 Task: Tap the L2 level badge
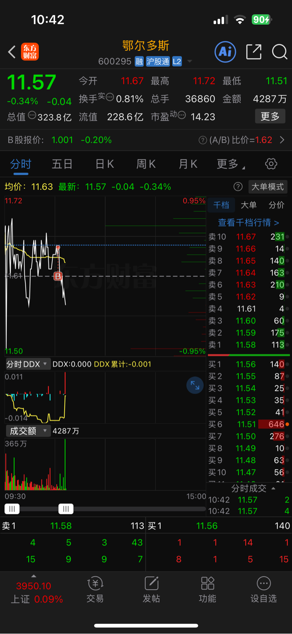tap(177, 61)
